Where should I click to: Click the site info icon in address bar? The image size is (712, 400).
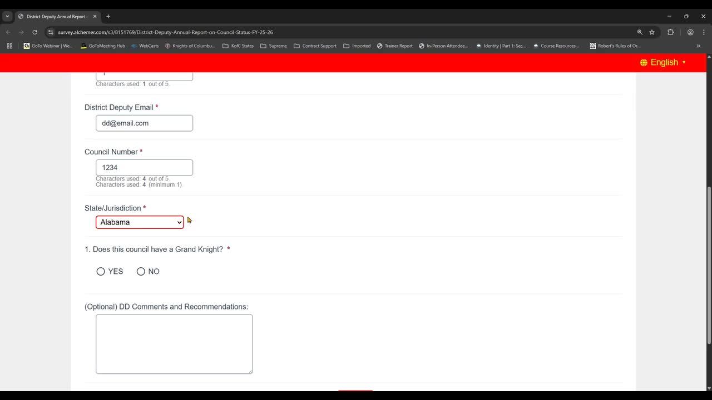pos(51,32)
